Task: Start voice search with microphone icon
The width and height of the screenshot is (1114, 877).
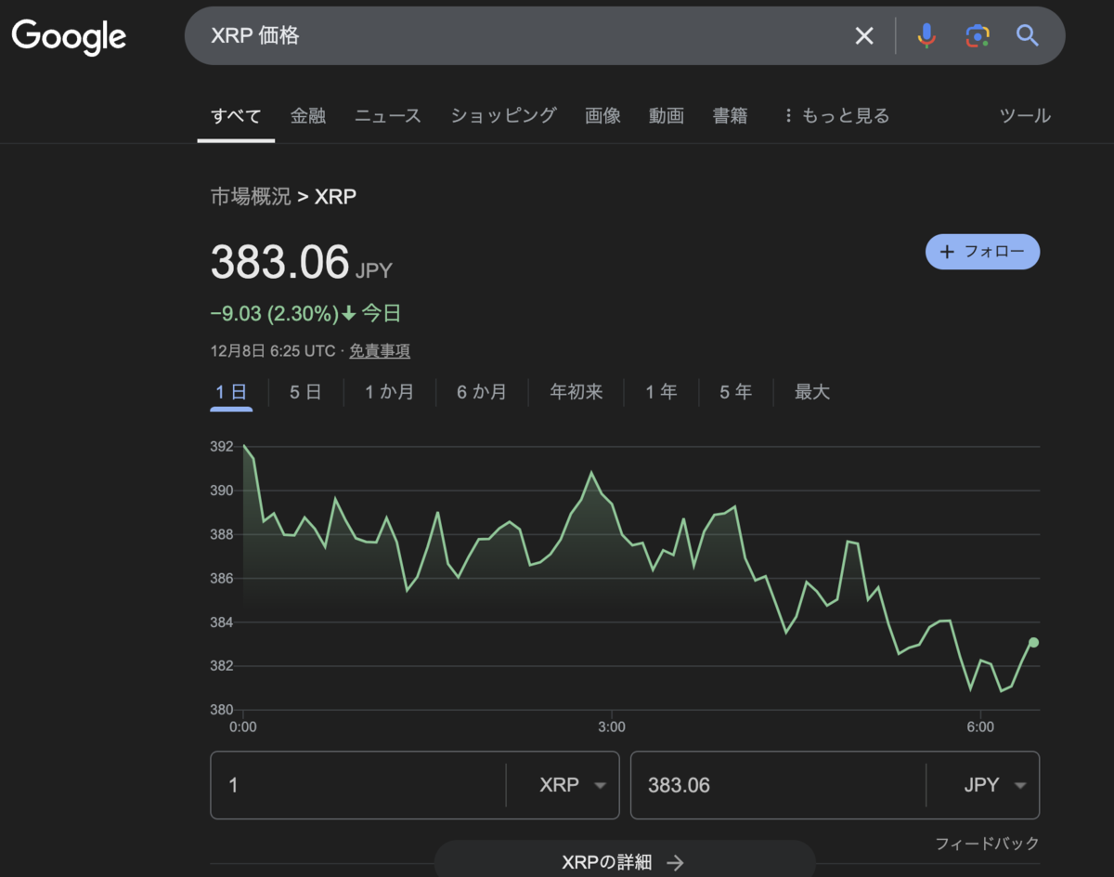Action: [x=926, y=36]
